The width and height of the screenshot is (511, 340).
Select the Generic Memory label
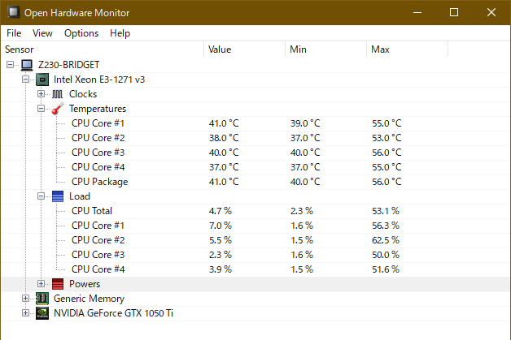tap(89, 299)
